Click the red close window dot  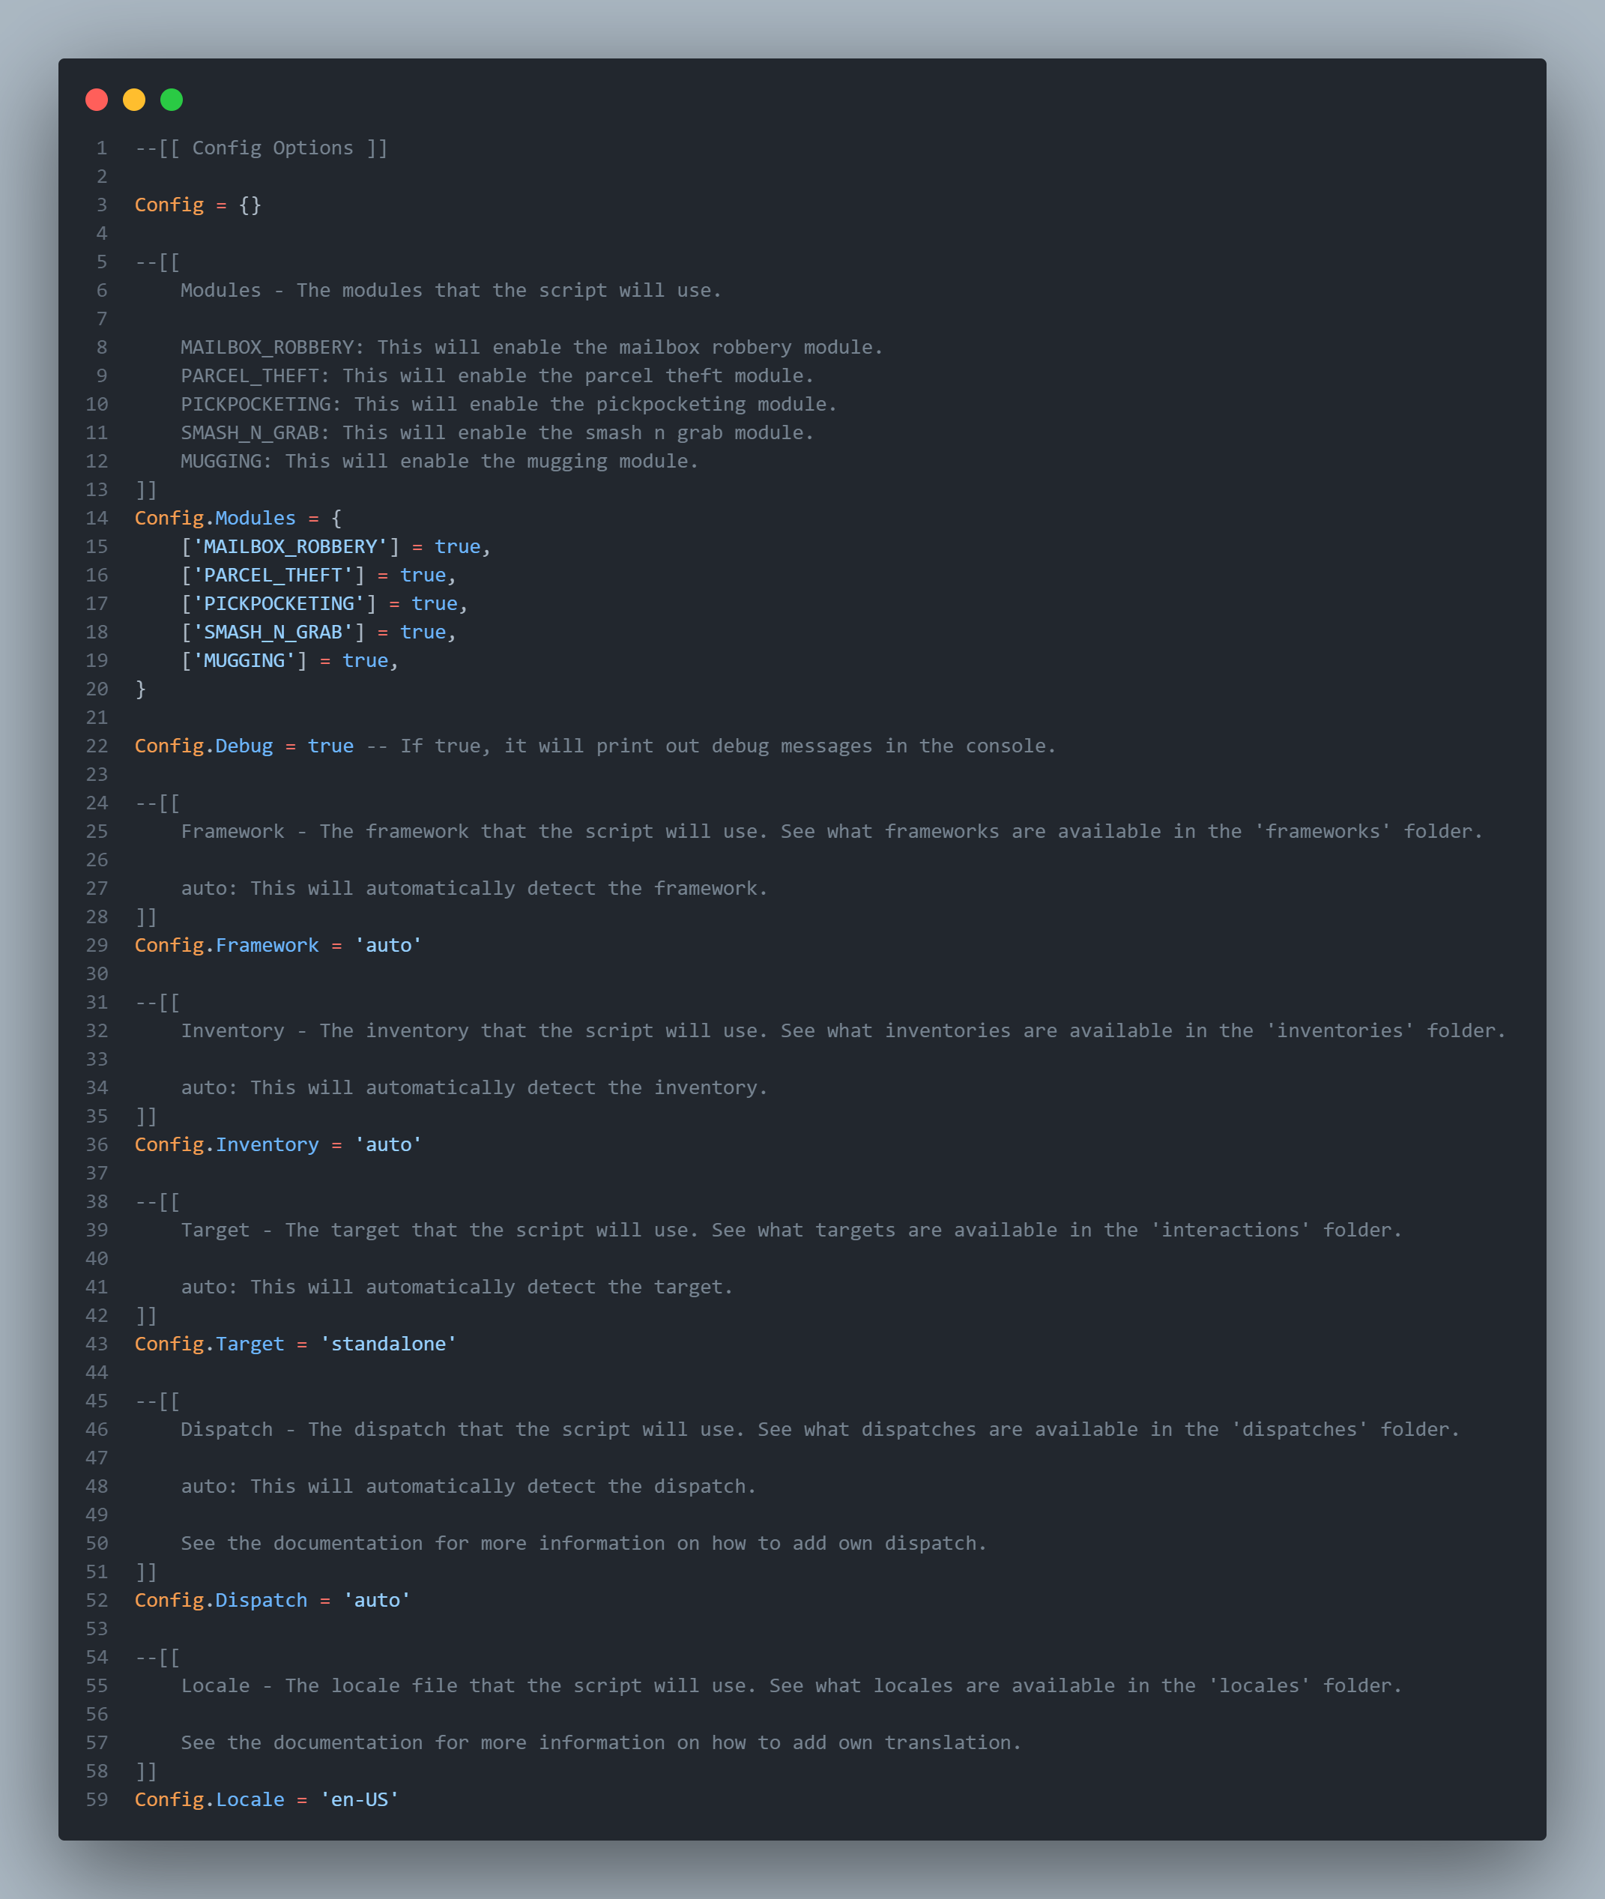click(x=97, y=99)
